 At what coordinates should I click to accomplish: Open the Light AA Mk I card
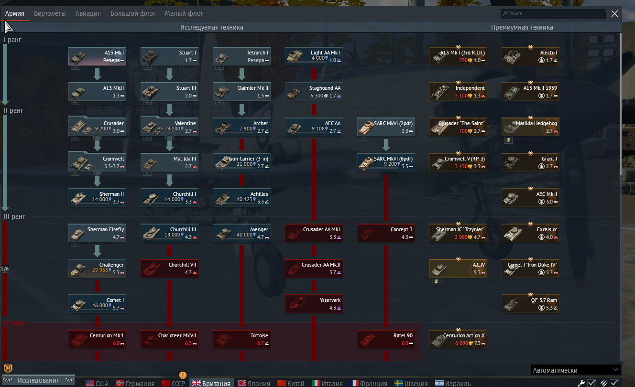coord(314,56)
